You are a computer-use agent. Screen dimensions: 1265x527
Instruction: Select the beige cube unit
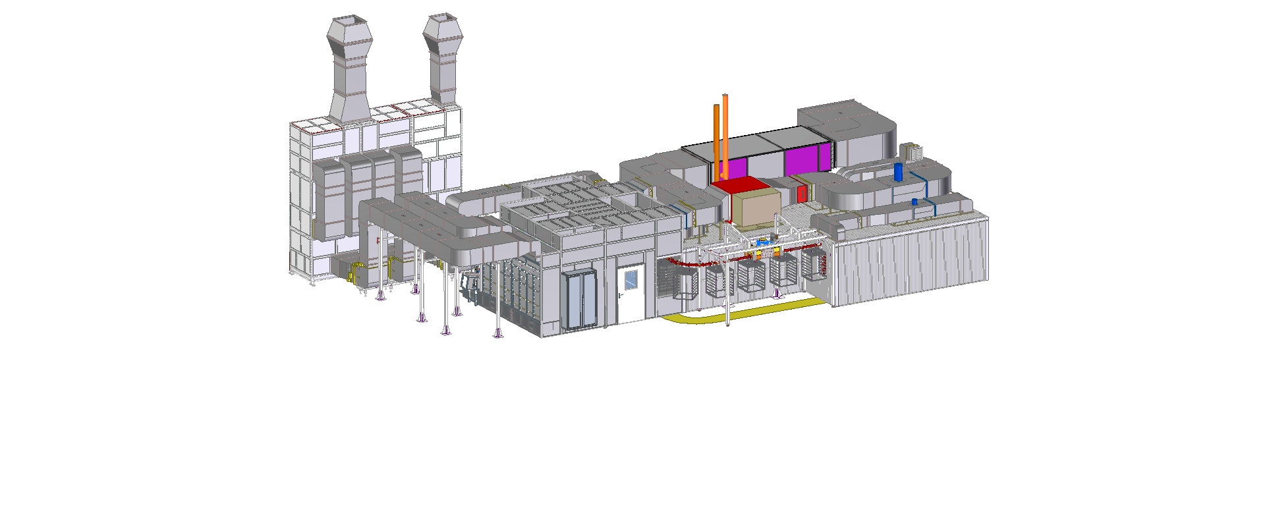click(x=756, y=209)
